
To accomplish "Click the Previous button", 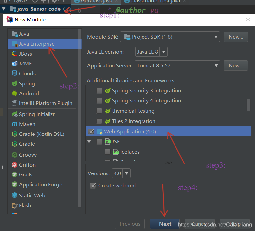I will [x=130, y=224].
